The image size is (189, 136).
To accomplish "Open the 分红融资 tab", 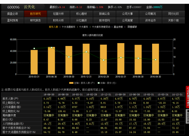I will (x=82, y=20).
